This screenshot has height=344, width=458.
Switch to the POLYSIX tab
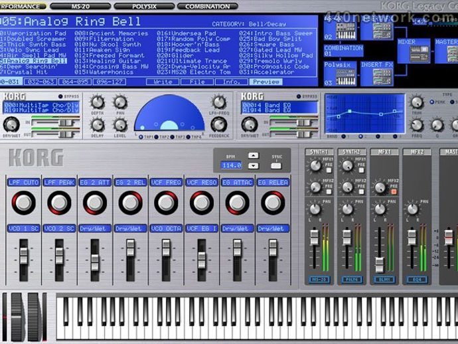[x=144, y=7]
